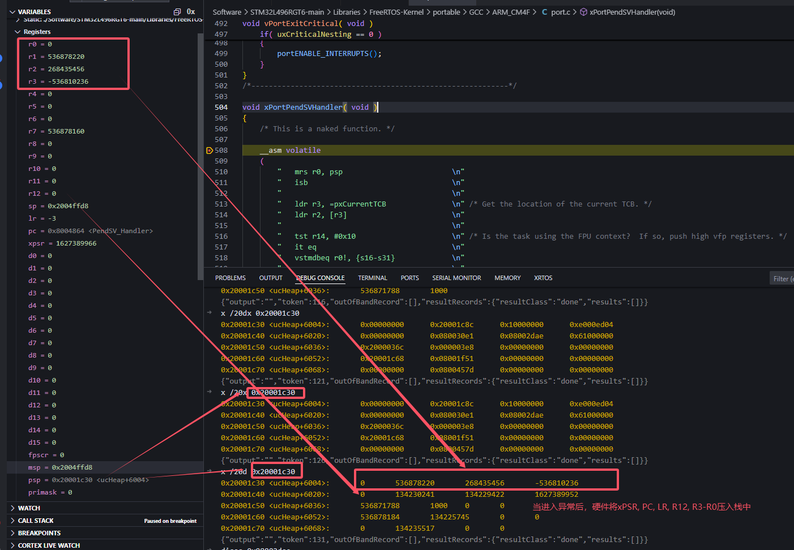The height and width of the screenshot is (550, 794).
Task: Expand the BREAKPOINTS section
Action: [13, 533]
